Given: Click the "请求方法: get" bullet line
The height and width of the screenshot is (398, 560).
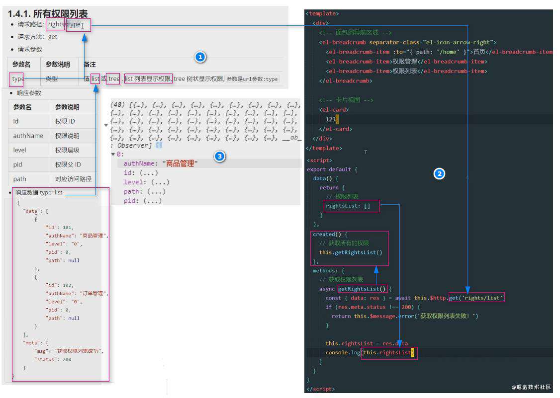Looking at the screenshot, I should click(x=37, y=37).
